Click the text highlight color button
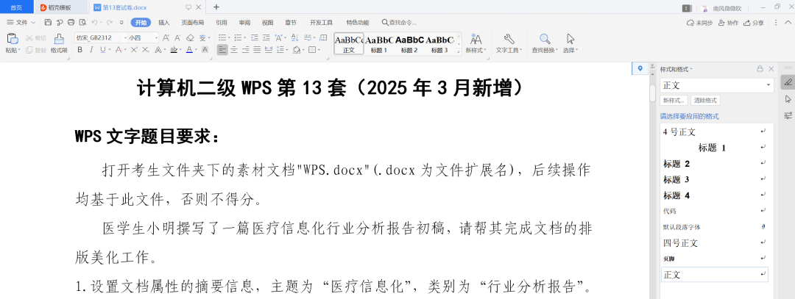The image size is (795, 299). pyautogui.click(x=174, y=49)
